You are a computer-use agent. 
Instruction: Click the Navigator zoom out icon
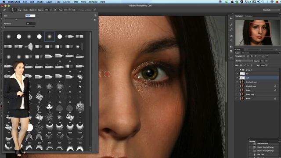245,50
